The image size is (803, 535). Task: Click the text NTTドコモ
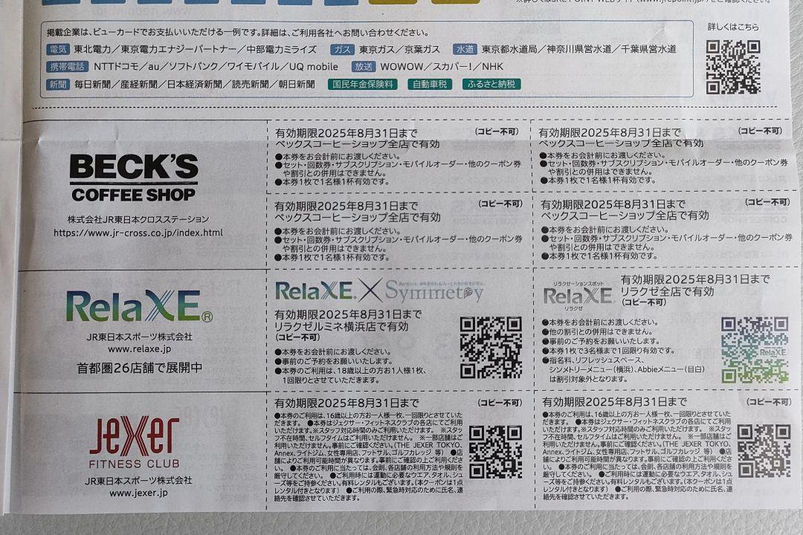(x=116, y=67)
